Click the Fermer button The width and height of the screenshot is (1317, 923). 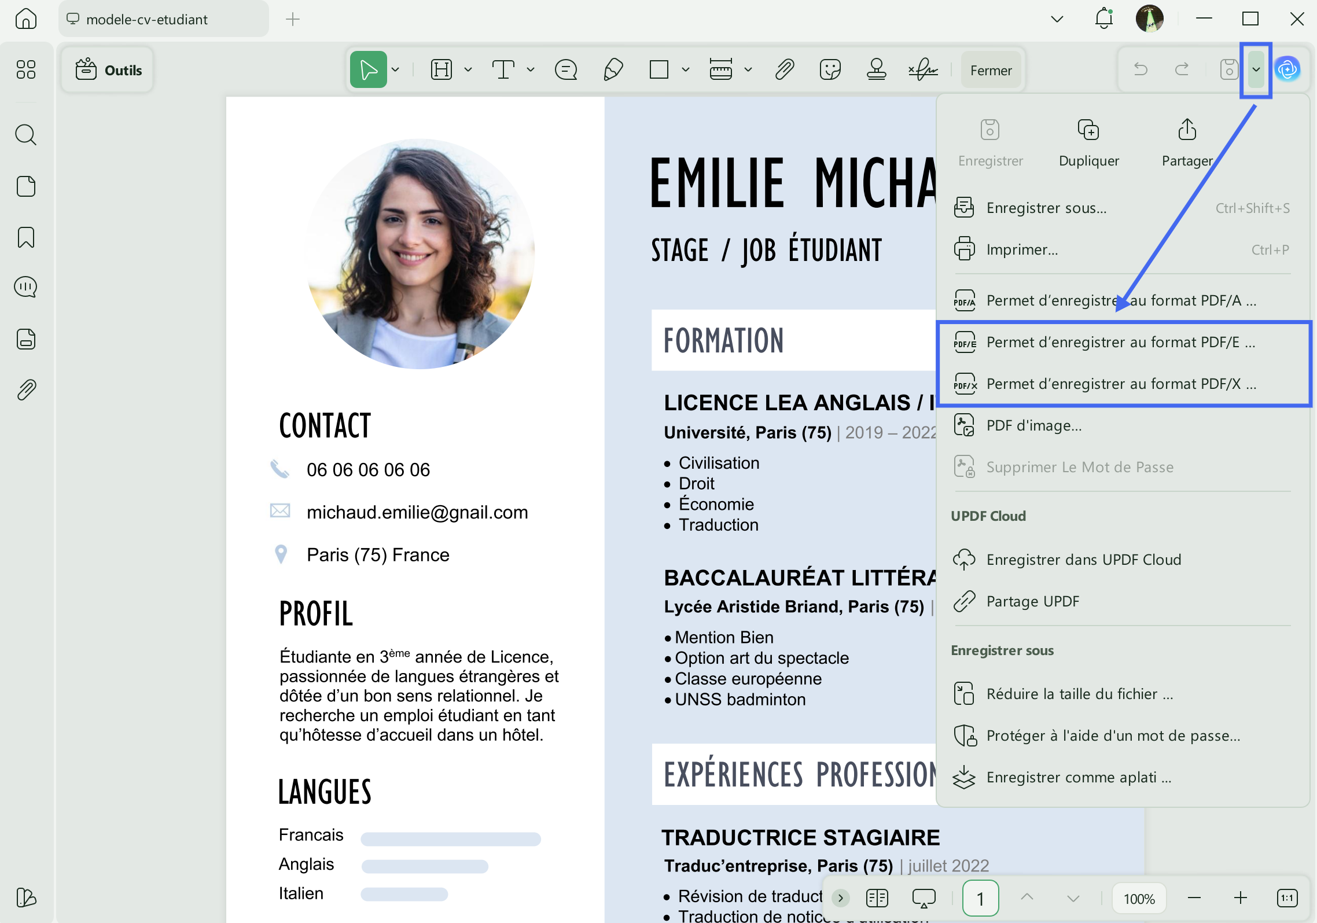(991, 69)
